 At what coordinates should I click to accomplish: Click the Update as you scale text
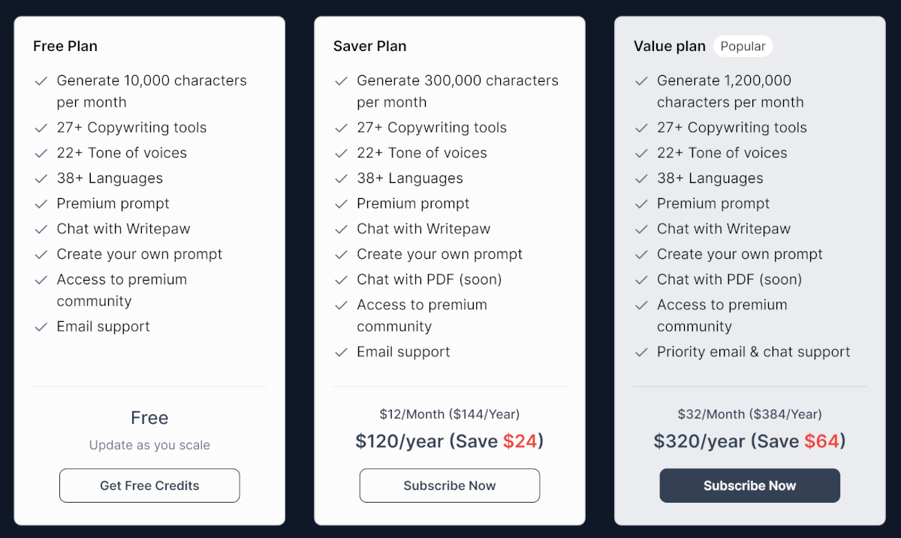[x=149, y=445]
